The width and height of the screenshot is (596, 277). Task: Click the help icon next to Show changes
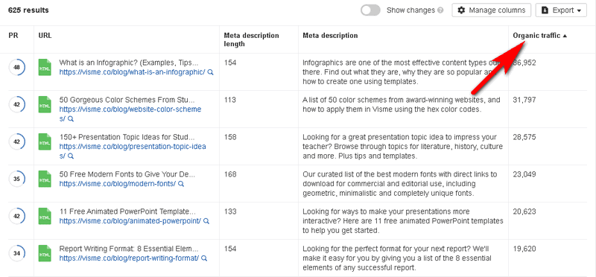pos(440,10)
